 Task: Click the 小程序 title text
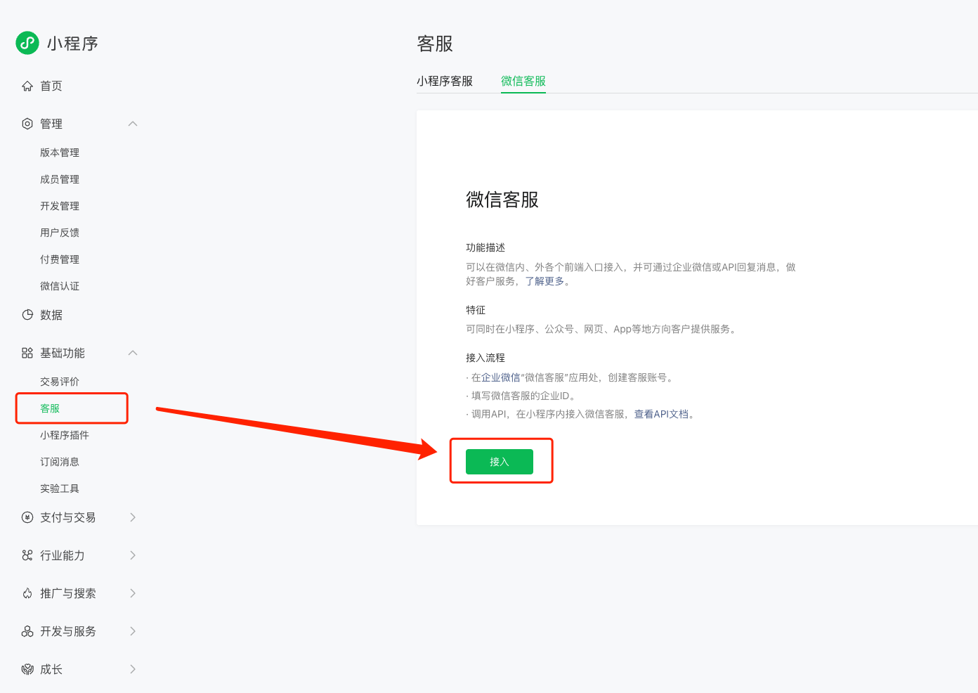pyautogui.click(x=72, y=44)
